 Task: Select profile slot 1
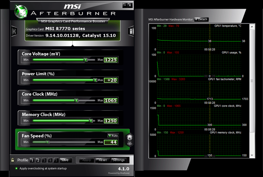click(x=32, y=160)
